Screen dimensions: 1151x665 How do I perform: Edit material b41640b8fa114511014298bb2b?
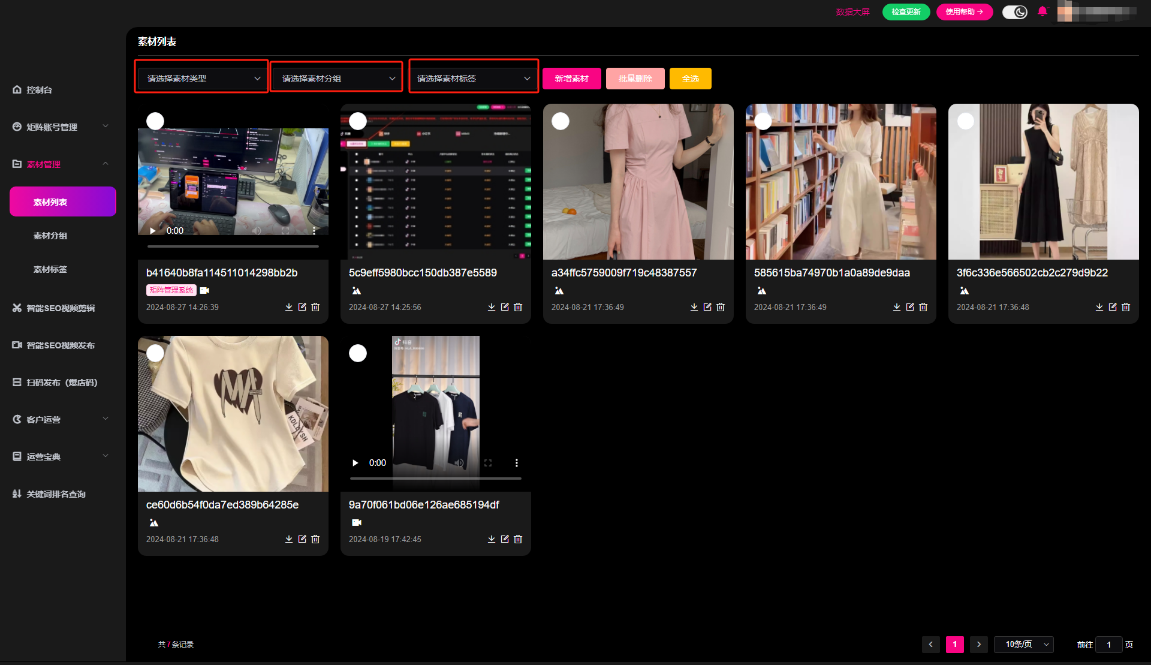tap(302, 307)
